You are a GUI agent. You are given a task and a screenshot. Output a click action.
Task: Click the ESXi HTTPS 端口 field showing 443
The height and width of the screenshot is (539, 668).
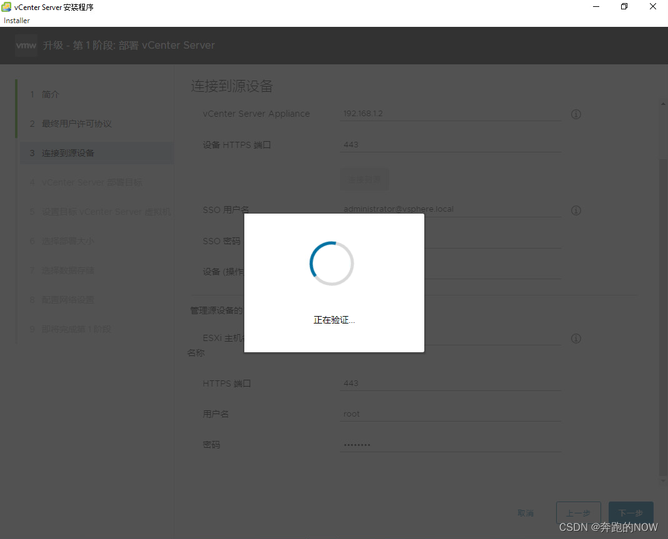pos(451,383)
